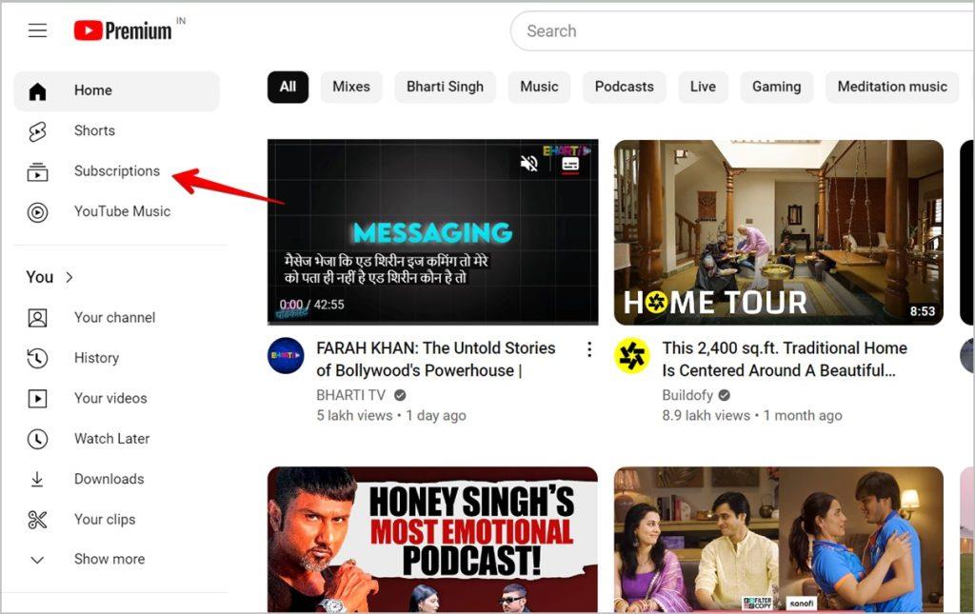Click the Your channel icon
This screenshot has width=975, height=614.
coord(37,318)
